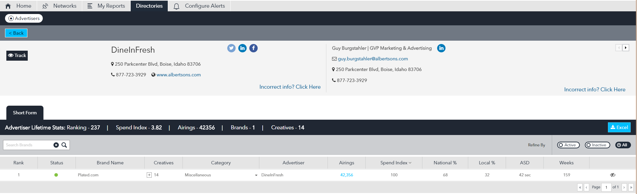Click the DineInFresh company phone number
The image size is (637, 194).
click(131, 75)
